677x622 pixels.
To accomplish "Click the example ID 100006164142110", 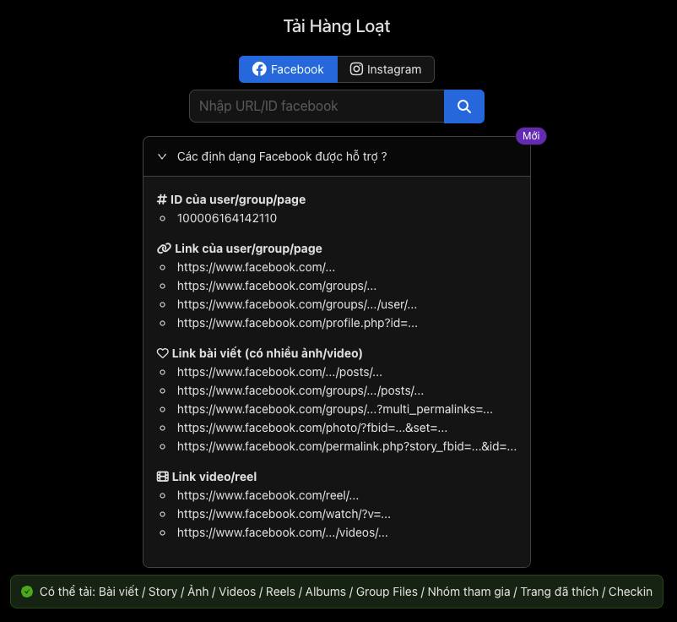I will tap(227, 218).
